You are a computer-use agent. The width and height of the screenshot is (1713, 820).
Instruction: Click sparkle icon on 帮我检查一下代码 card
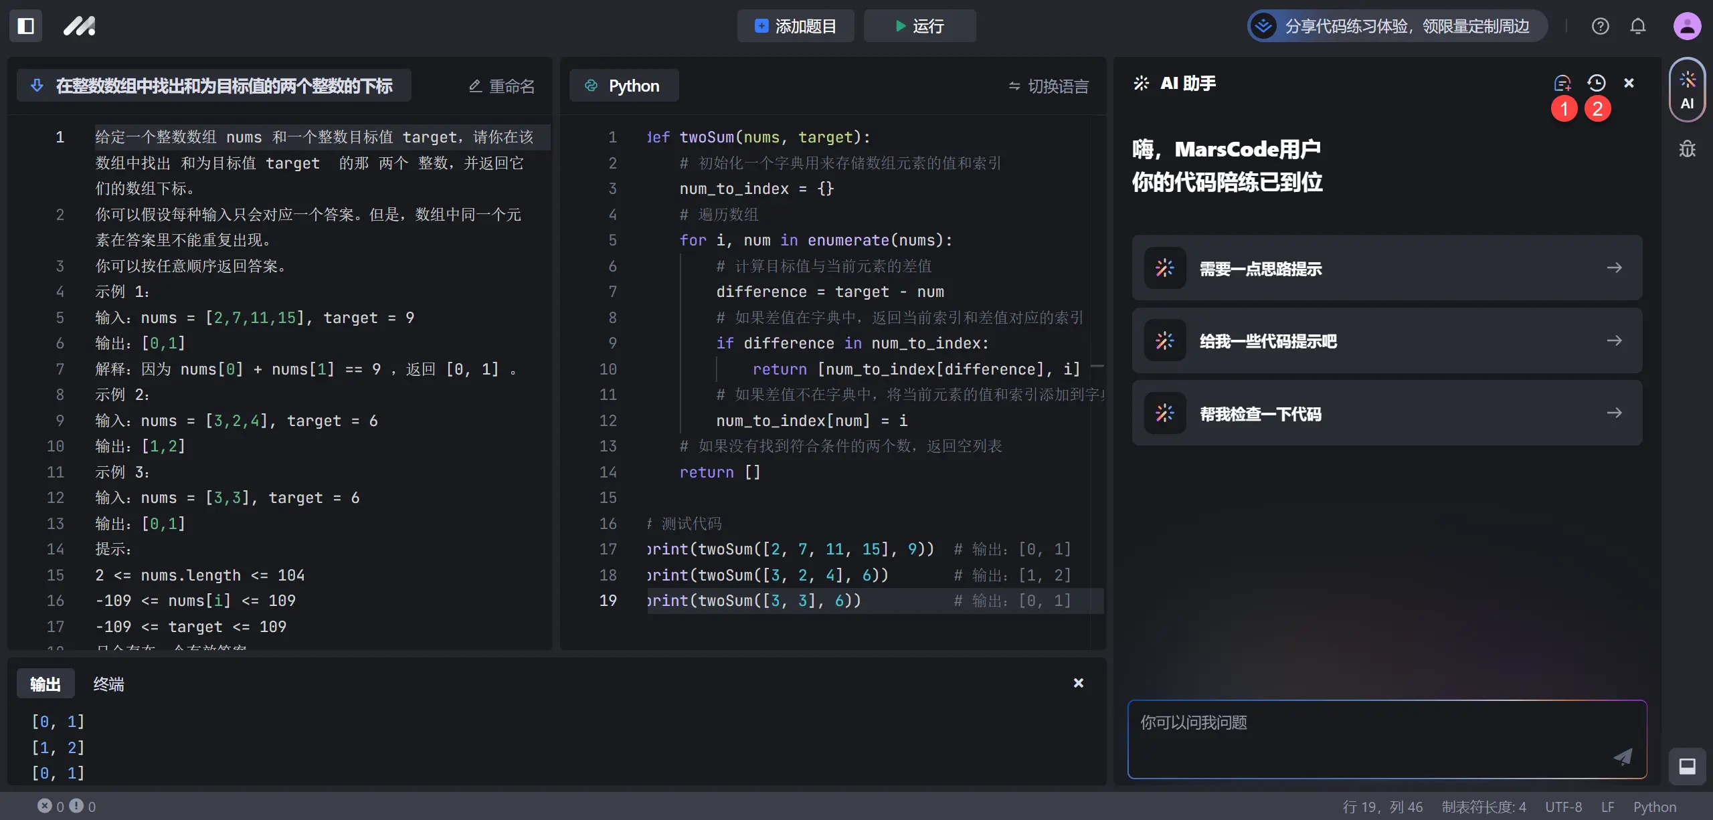tap(1165, 413)
